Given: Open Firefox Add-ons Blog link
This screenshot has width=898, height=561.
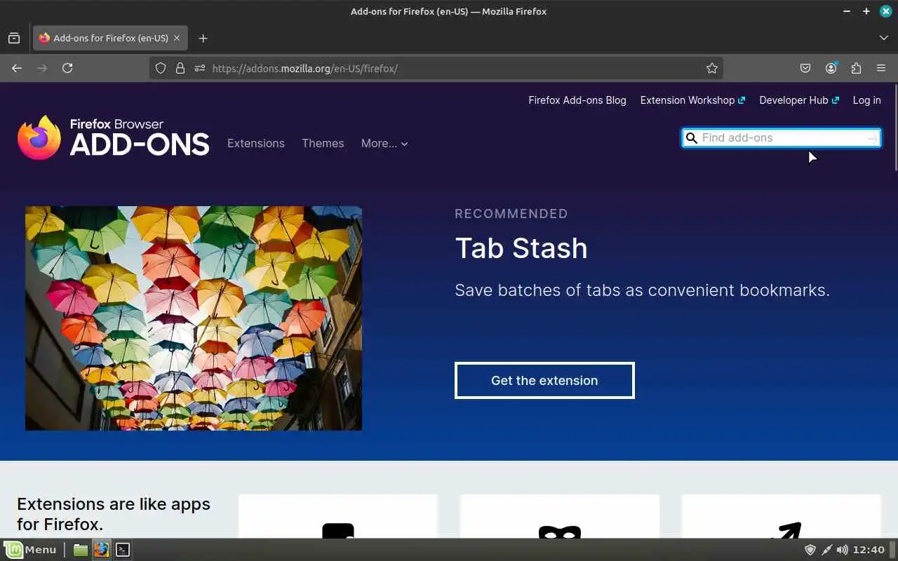Looking at the screenshot, I should pyautogui.click(x=577, y=100).
